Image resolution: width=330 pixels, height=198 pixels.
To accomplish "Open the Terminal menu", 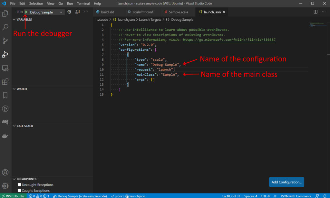I will (83, 4).
